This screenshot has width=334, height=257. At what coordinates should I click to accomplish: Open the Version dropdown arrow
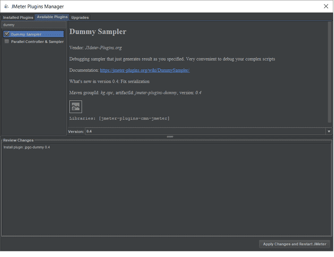(329, 131)
